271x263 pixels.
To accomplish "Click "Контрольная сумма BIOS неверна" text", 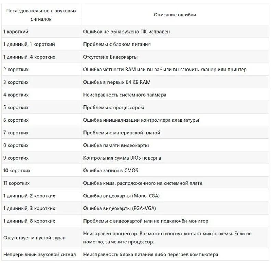I will 122,158.
